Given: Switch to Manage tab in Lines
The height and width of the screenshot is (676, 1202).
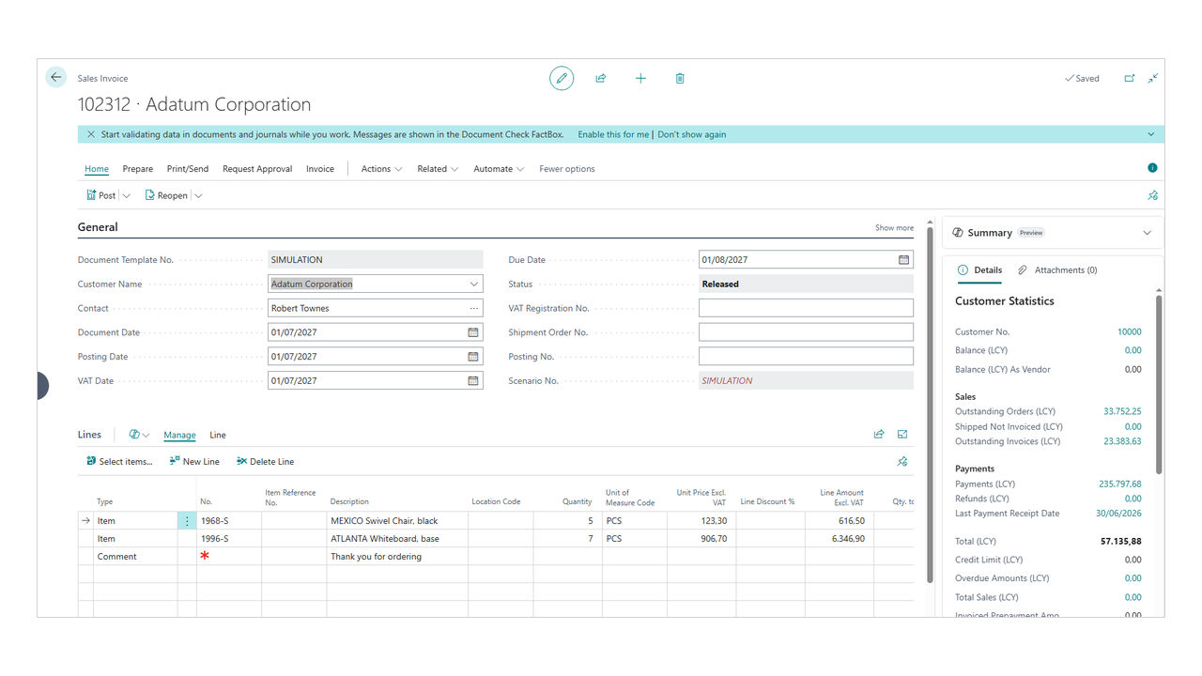Looking at the screenshot, I should coord(179,436).
